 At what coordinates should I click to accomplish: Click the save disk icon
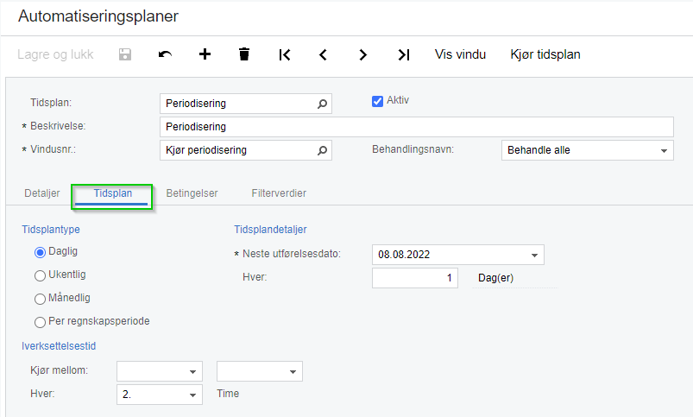[x=125, y=54]
